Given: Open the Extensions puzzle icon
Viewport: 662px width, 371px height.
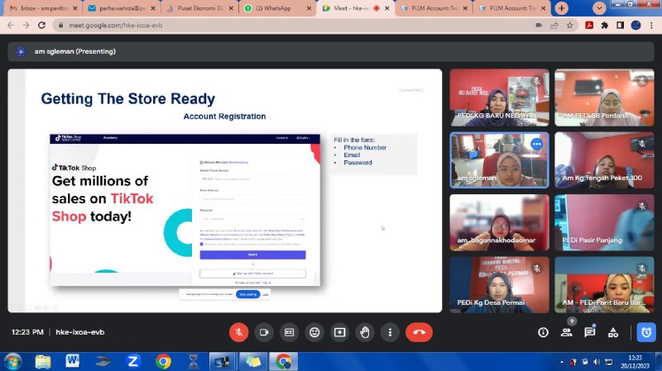Looking at the screenshot, I should [x=605, y=26].
